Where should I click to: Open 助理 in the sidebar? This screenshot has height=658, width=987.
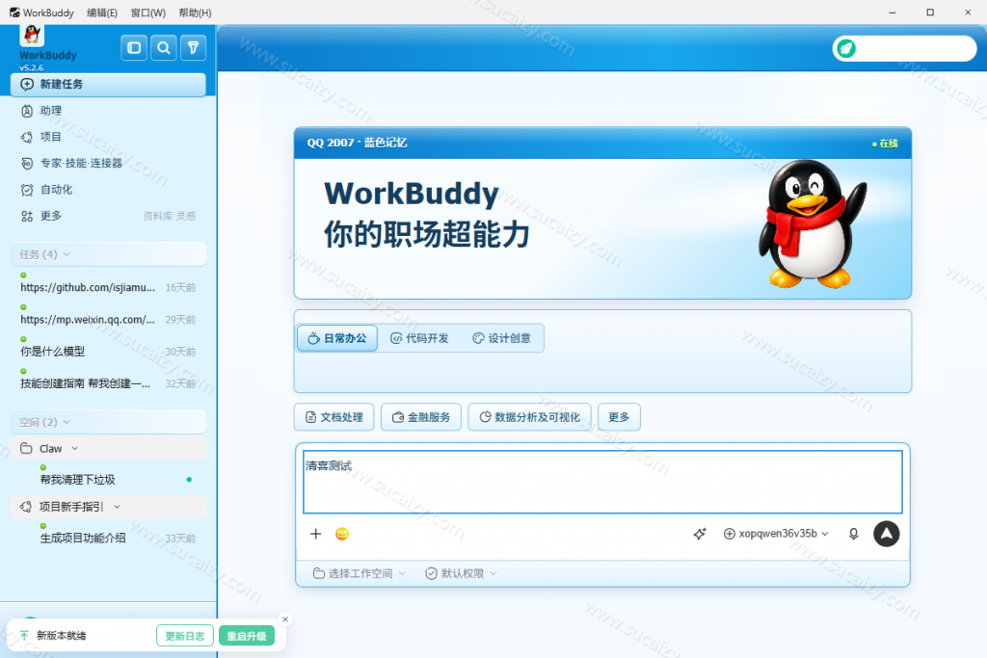[108, 111]
